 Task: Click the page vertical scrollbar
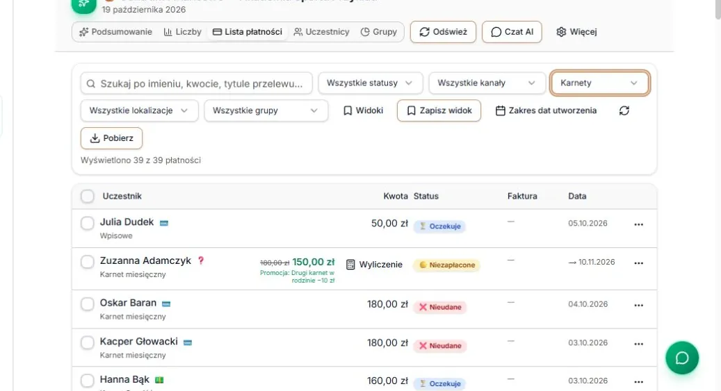coord(718,9)
